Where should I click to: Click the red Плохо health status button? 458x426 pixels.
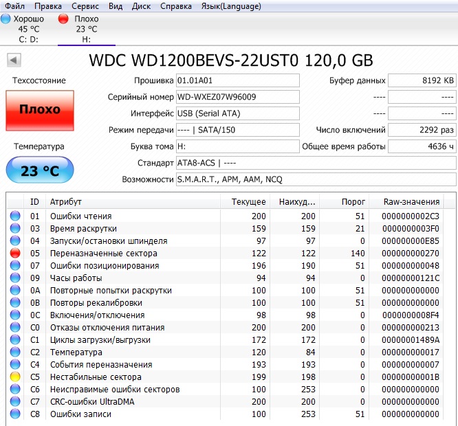[40, 111]
